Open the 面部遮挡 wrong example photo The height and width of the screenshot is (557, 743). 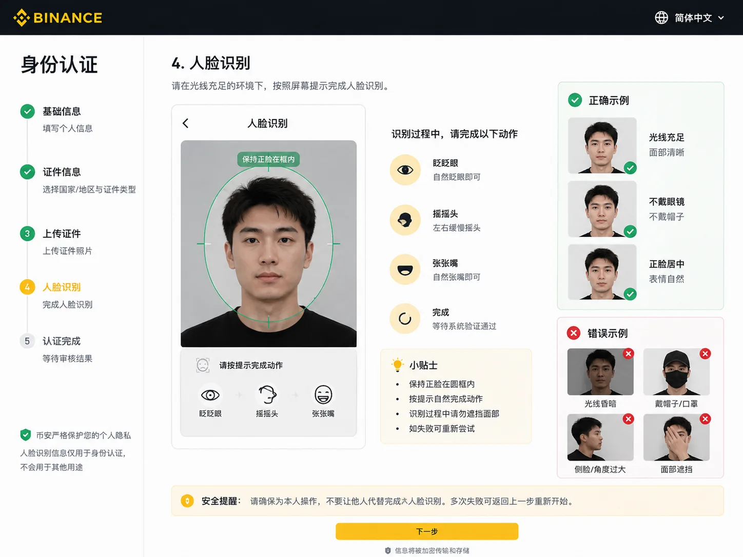(x=676, y=437)
